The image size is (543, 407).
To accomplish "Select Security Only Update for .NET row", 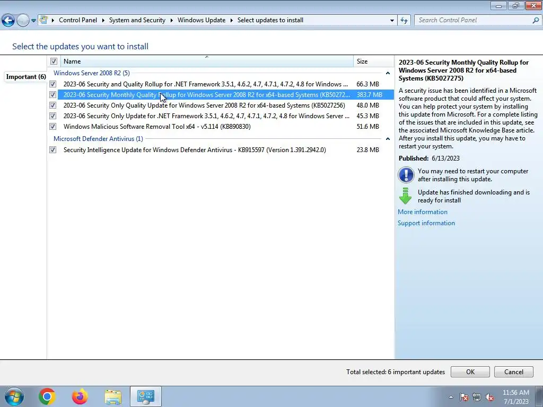I will click(226, 116).
